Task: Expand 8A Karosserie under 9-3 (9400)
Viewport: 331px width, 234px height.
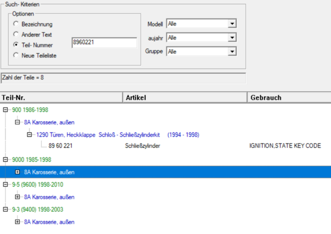Action: point(18,222)
